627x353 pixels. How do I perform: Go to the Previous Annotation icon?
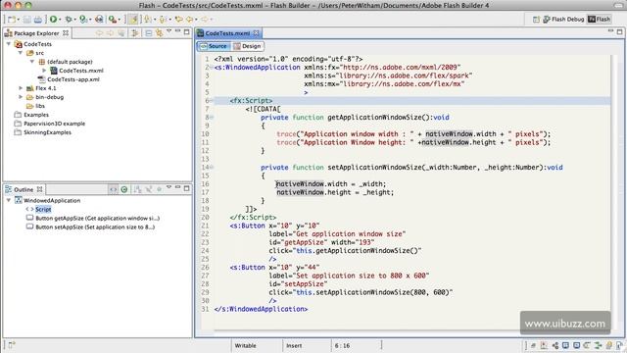pos(163,19)
